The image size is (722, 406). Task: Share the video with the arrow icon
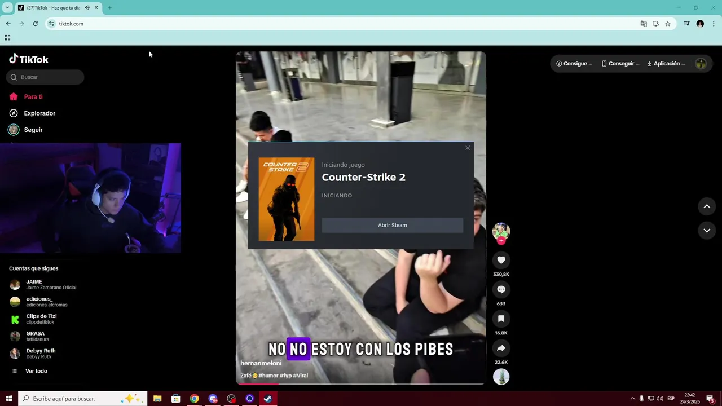[x=501, y=348]
